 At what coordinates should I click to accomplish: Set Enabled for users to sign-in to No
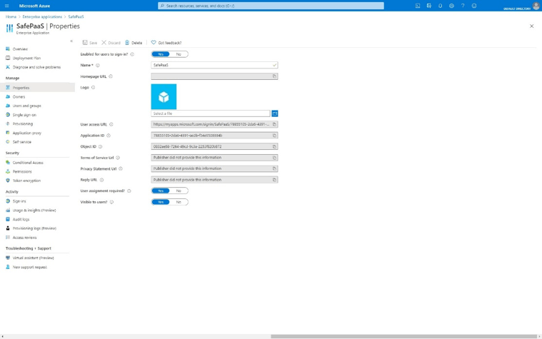point(179,54)
